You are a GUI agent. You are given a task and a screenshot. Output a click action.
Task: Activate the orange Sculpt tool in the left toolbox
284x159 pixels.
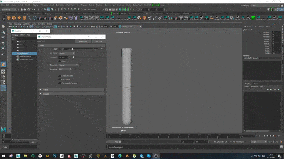(x=3, y=64)
